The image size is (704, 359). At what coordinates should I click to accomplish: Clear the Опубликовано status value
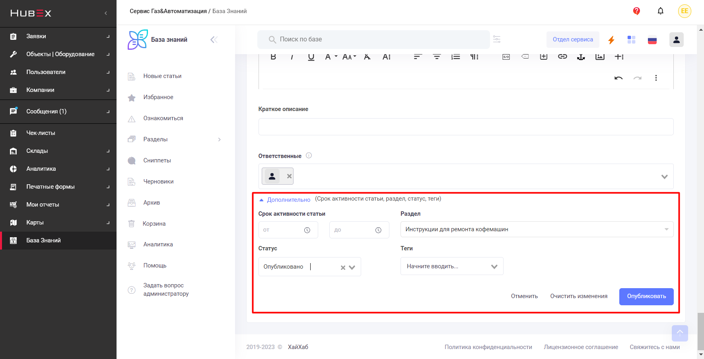(x=343, y=267)
